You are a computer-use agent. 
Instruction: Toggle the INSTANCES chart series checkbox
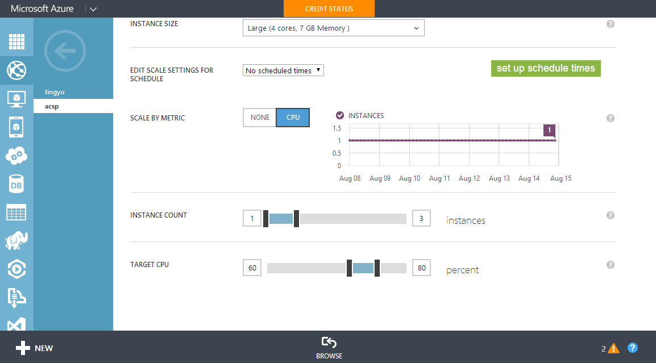click(340, 115)
